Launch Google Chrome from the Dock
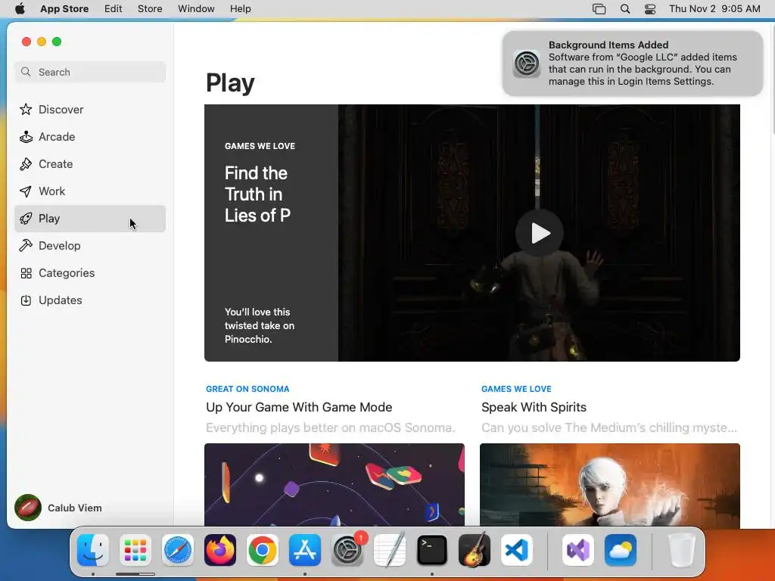The image size is (775, 581). coord(263,550)
